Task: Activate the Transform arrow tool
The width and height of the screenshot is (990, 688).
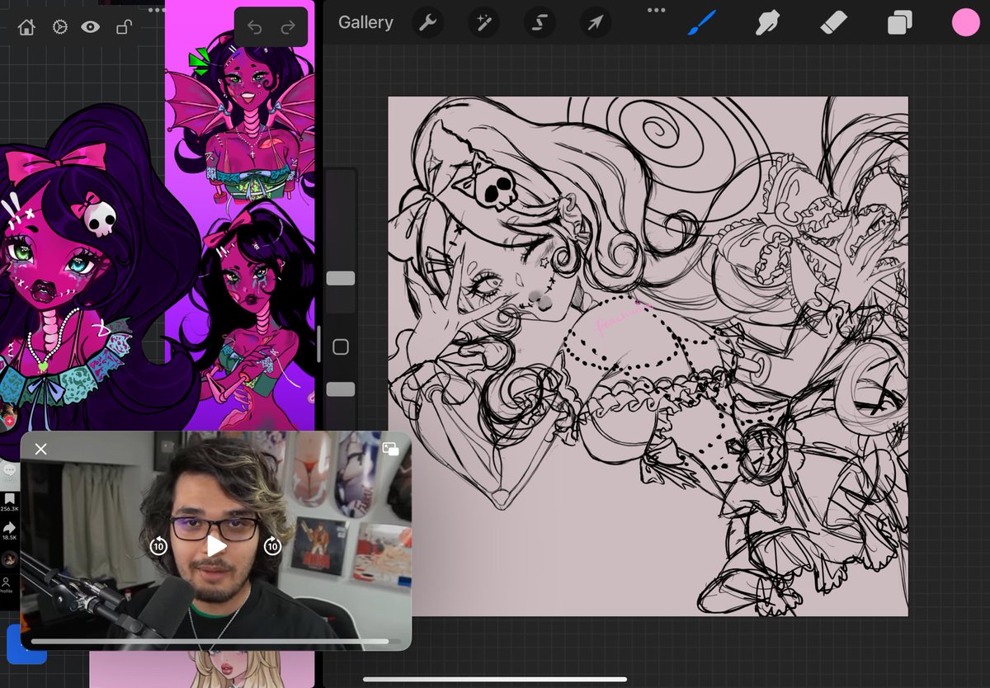Action: (x=595, y=22)
